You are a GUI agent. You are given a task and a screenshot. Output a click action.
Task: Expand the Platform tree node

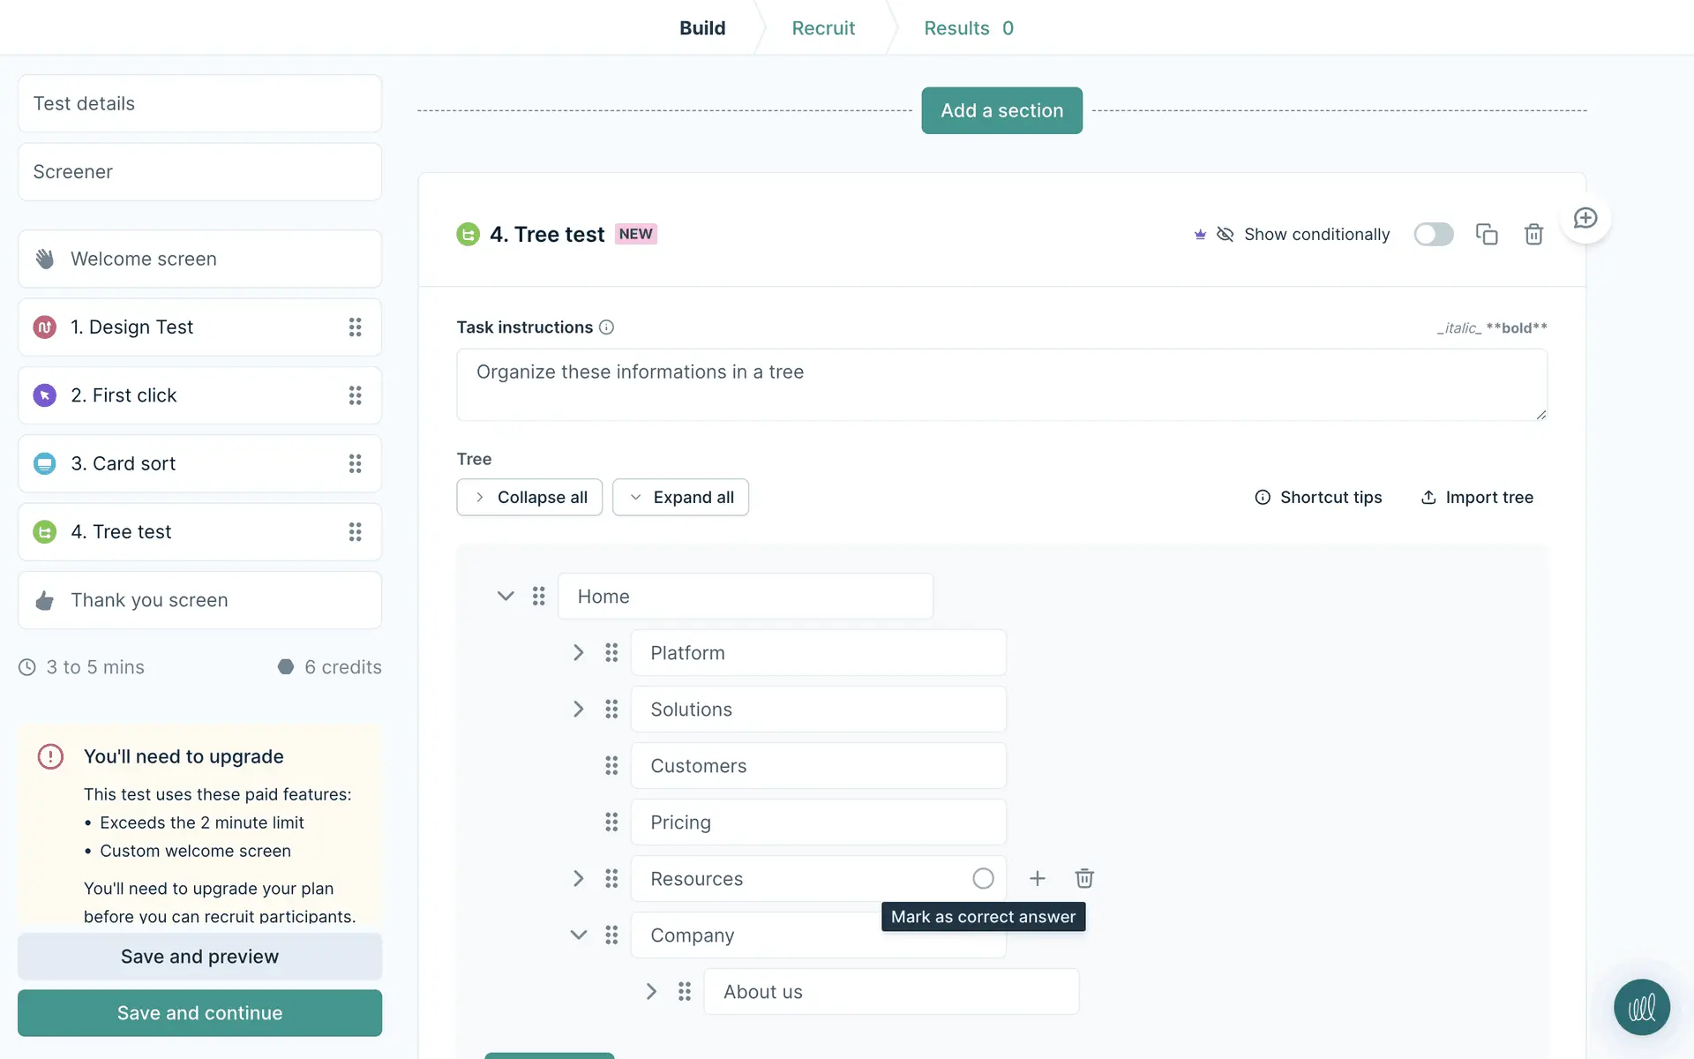pyautogui.click(x=578, y=653)
